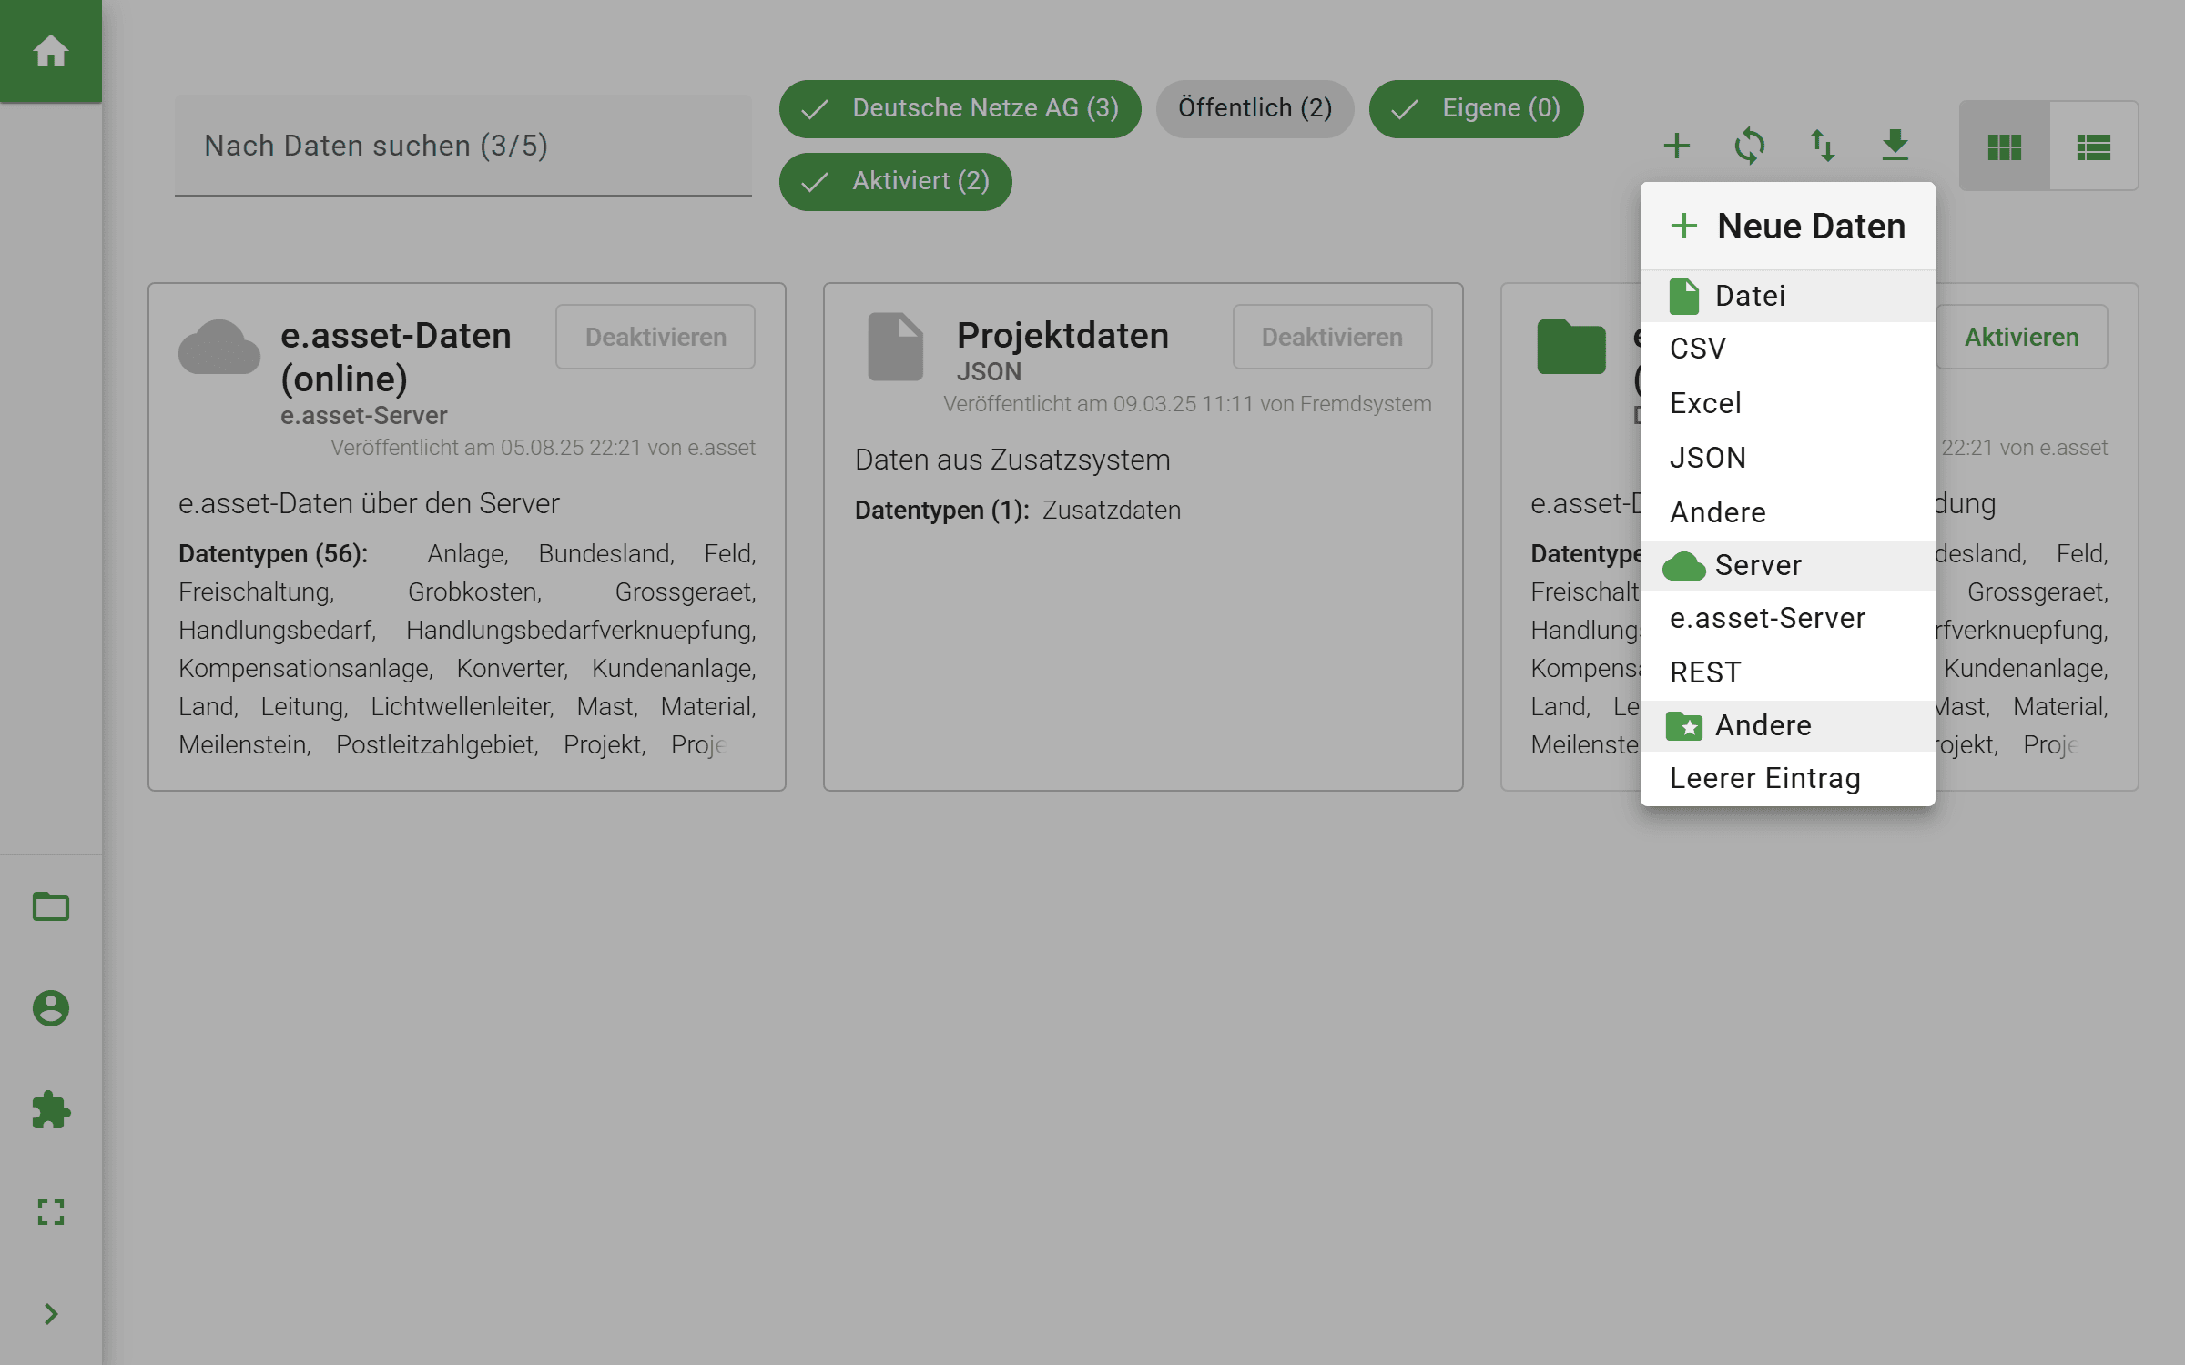Click Deaktivieren on the Projektdaten card
The height and width of the screenshot is (1365, 2185).
[x=1331, y=336]
